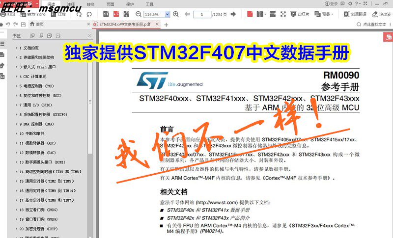Open the bookmarks list icon in left sidebar
Viewport: 393px width, 238px height.
tap(2, 44)
